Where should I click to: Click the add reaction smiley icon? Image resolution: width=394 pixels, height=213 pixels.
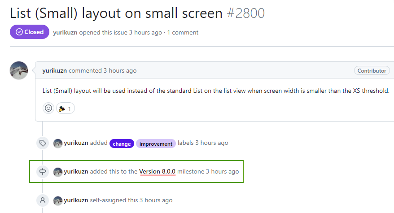pos(48,108)
